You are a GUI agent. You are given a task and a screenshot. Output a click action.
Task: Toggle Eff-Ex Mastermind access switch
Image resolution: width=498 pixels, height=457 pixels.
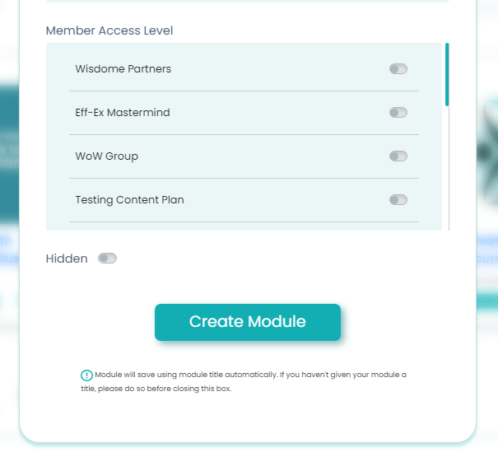[398, 113]
